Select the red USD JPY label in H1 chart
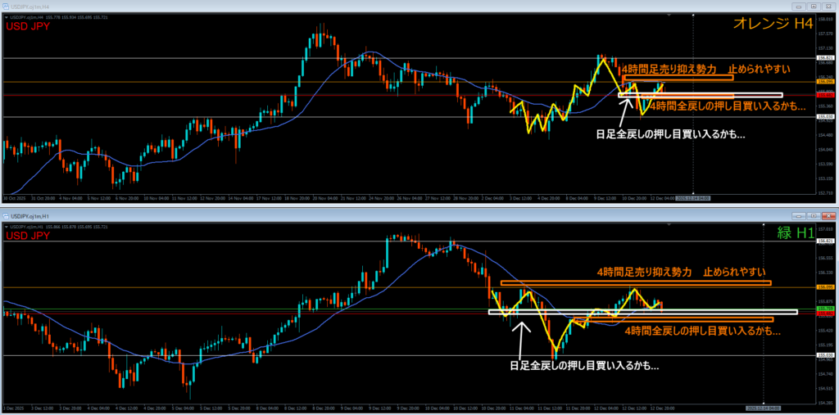Viewport: 839px width, 415px height. [28, 236]
